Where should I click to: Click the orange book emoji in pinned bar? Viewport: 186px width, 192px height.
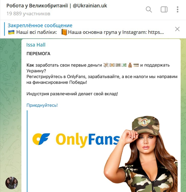(64, 32)
